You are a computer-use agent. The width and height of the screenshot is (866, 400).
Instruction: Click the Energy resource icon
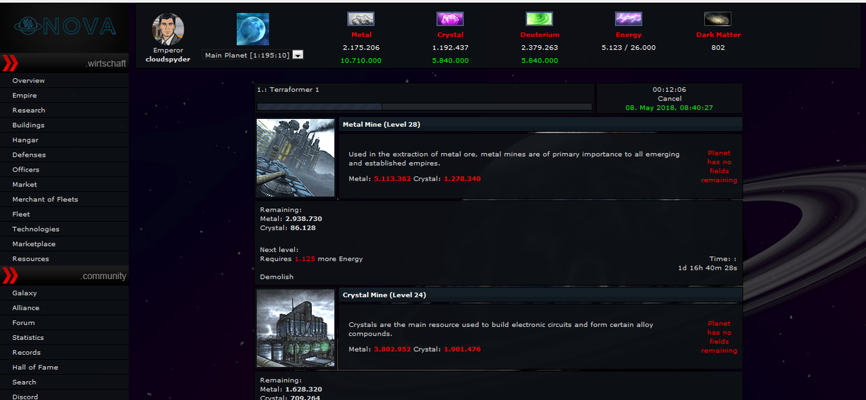click(629, 19)
